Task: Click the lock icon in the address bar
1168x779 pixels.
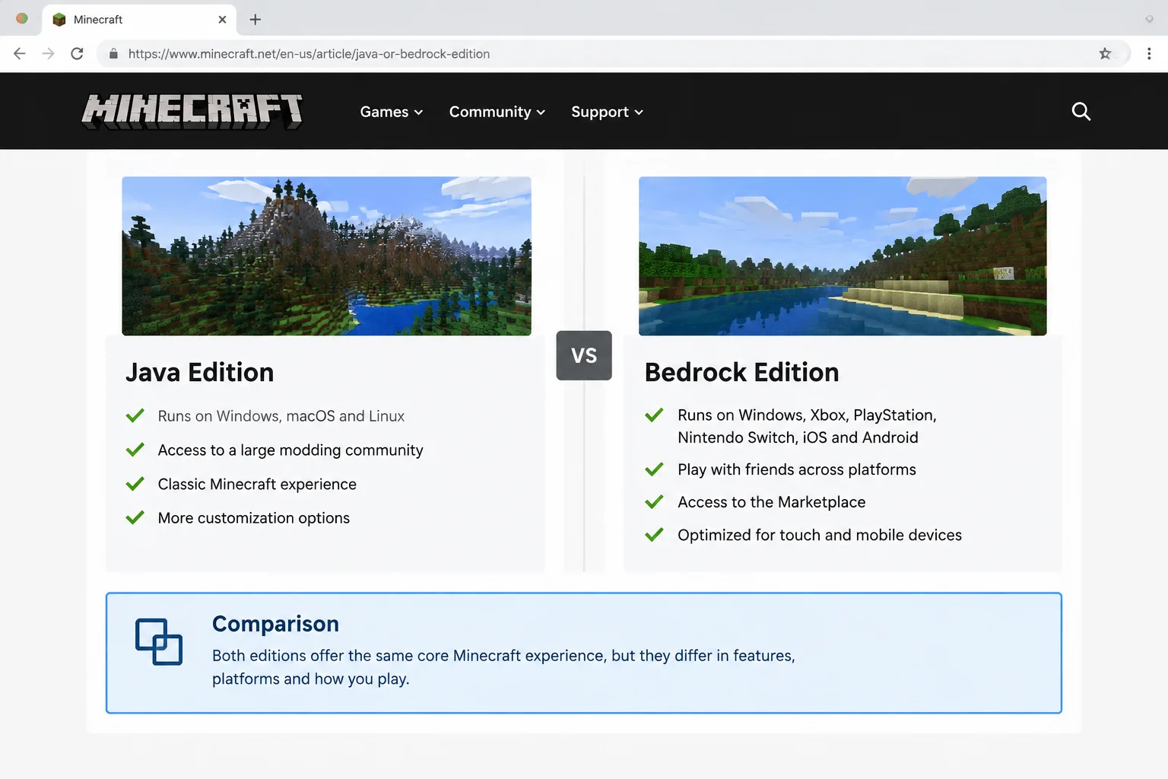Action: click(113, 54)
